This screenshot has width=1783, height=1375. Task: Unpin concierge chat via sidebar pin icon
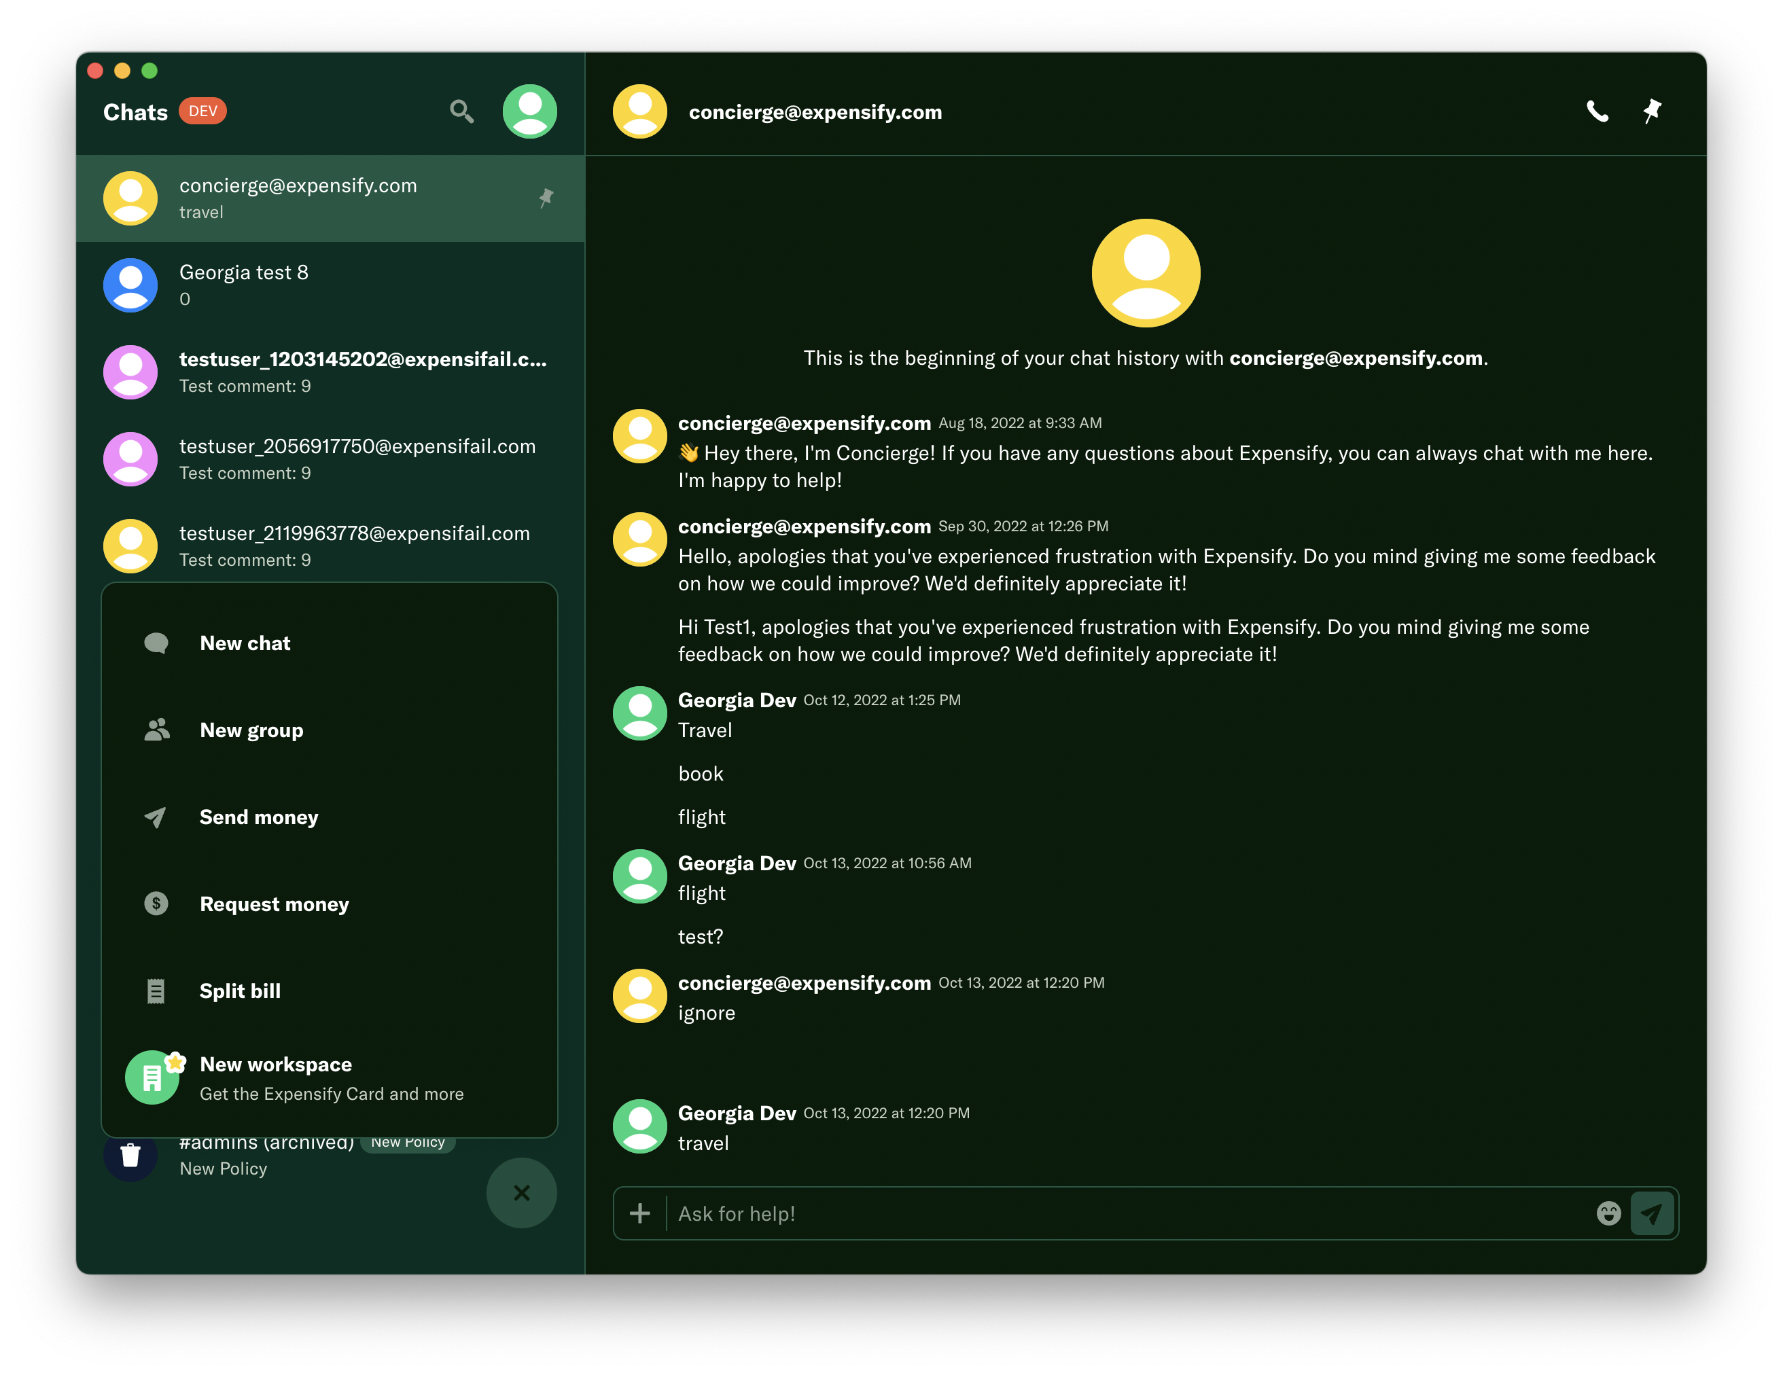pos(546,198)
